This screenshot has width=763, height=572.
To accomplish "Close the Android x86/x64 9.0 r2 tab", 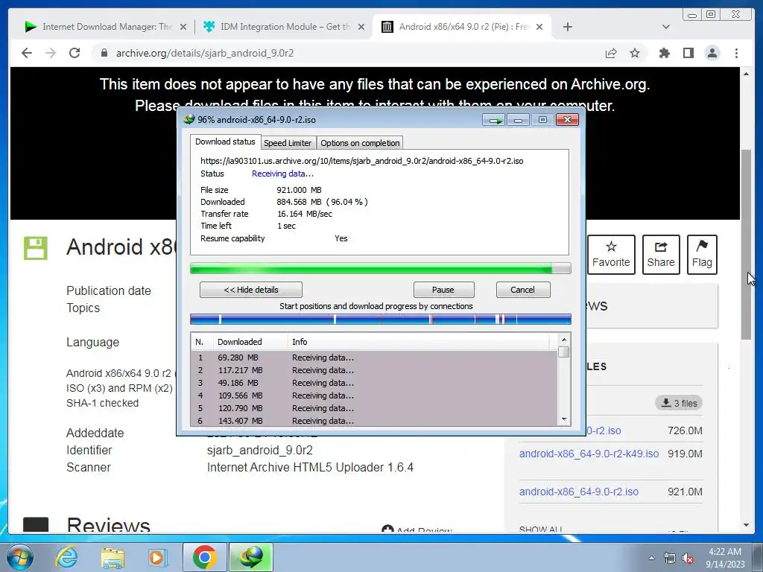I will (539, 27).
